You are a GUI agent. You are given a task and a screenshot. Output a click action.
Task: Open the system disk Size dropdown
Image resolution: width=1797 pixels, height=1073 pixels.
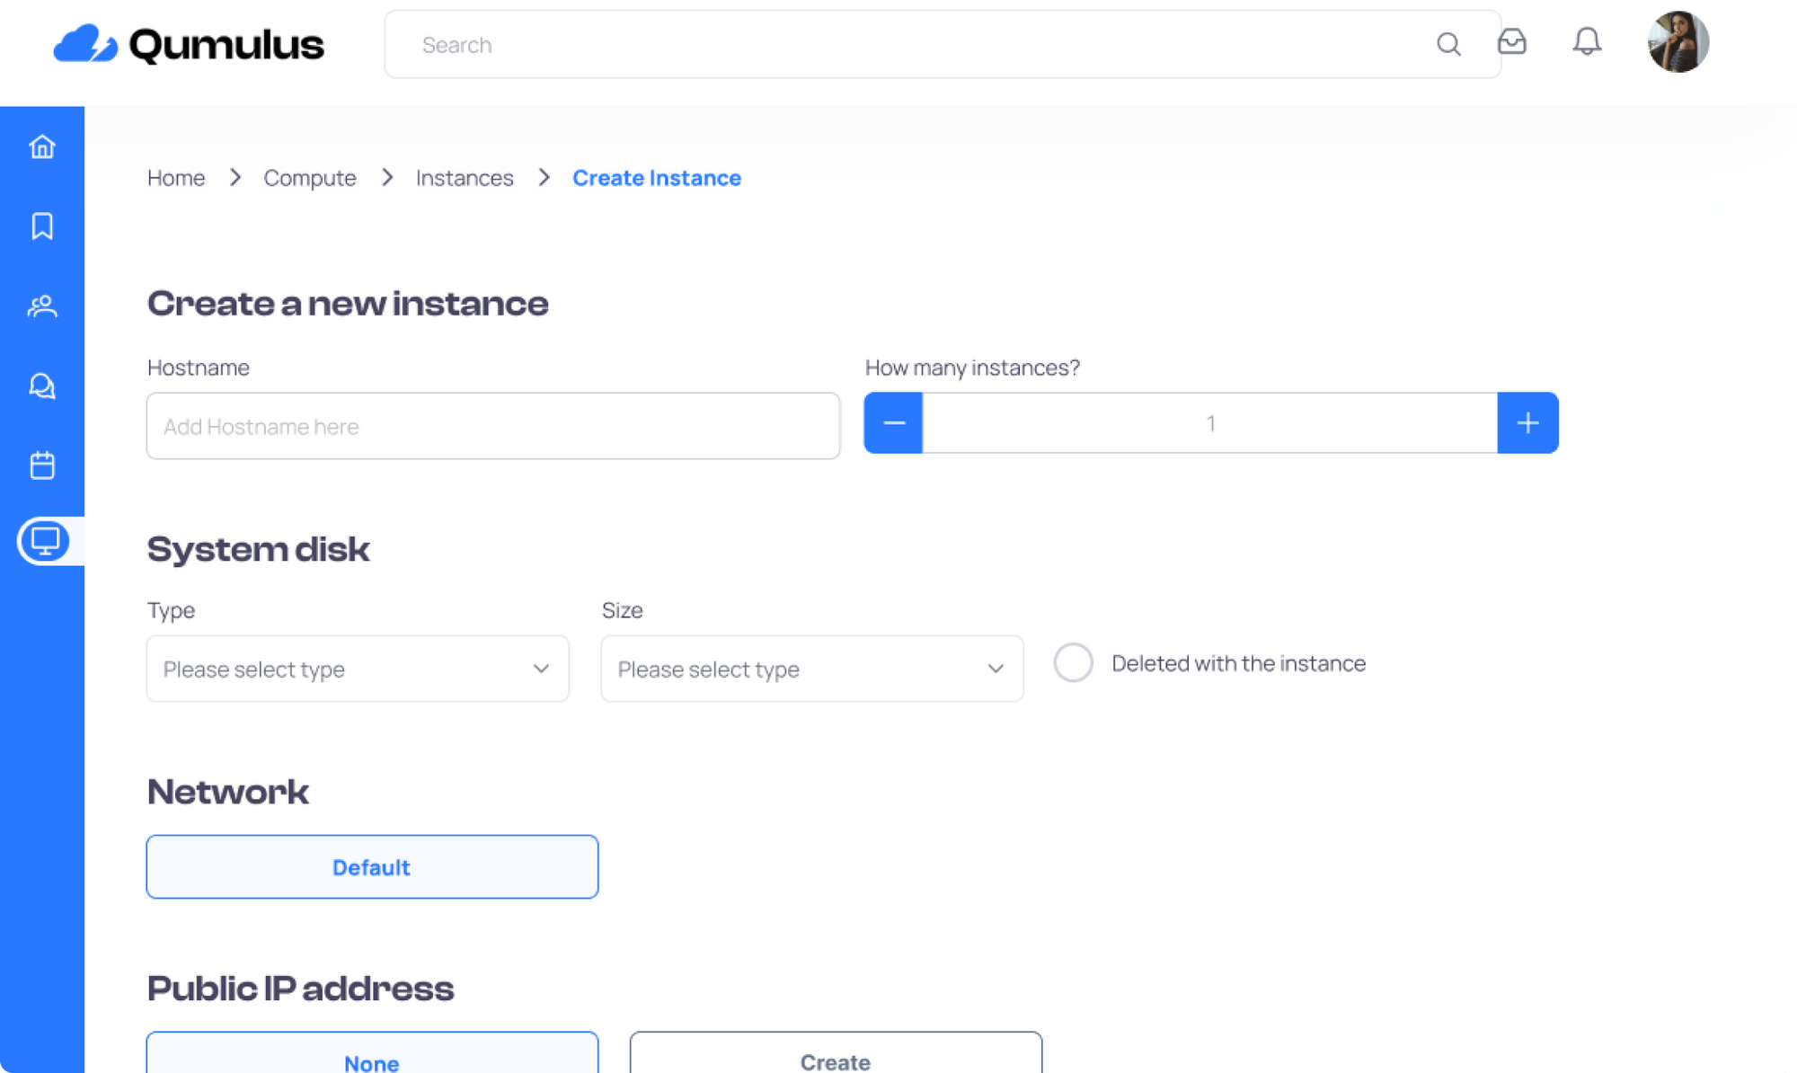tap(811, 669)
